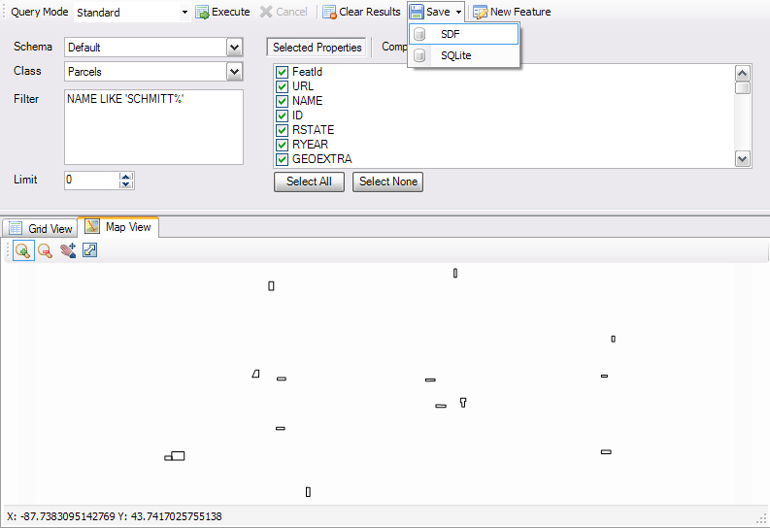Choose SQLite from the Save menu

pyautogui.click(x=463, y=55)
